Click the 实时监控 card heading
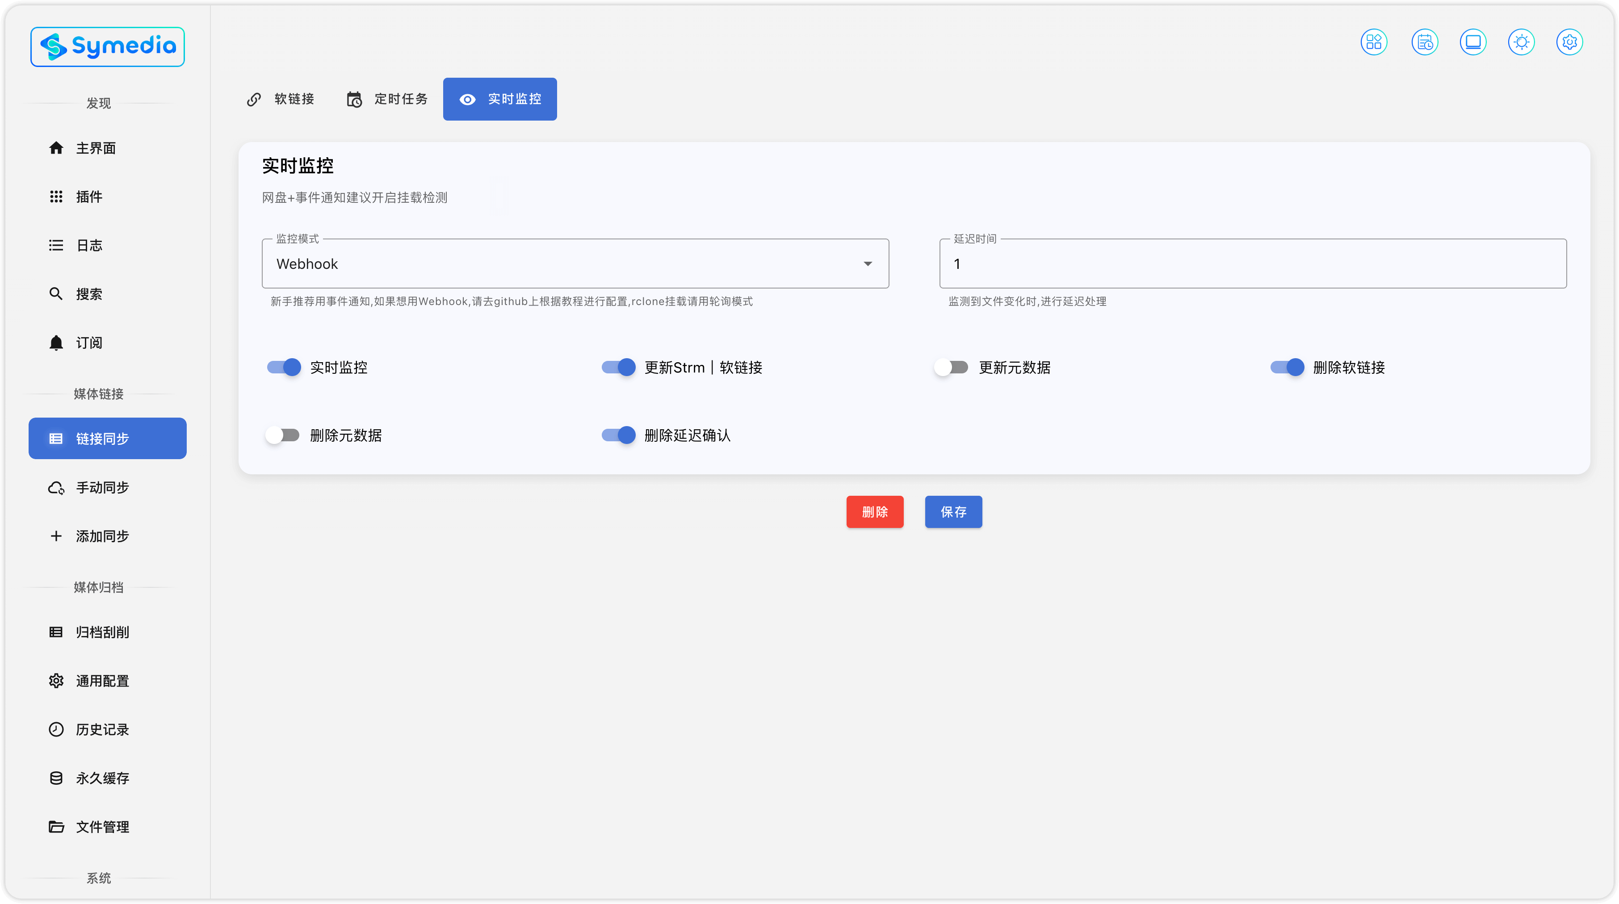Image resolution: width=1619 pixels, height=904 pixels. 297,166
